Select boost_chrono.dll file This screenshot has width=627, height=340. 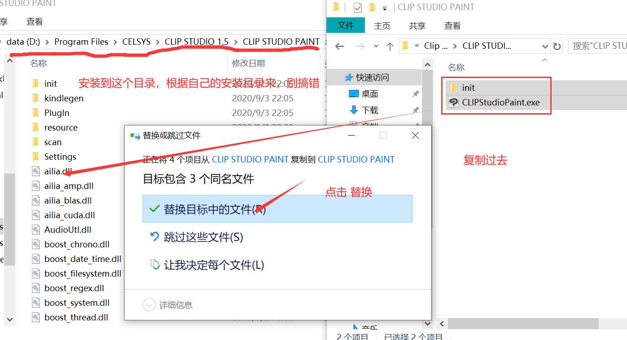[x=77, y=244]
